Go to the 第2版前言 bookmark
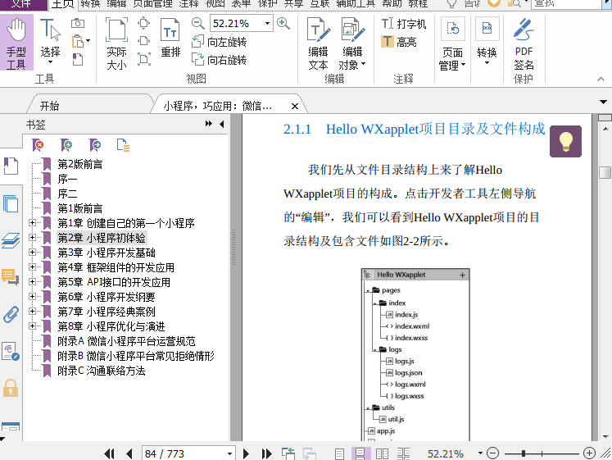The image size is (612, 460). click(80, 164)
